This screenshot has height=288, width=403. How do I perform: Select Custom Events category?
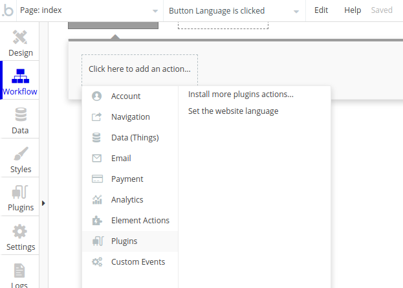[x=130, y=262]
